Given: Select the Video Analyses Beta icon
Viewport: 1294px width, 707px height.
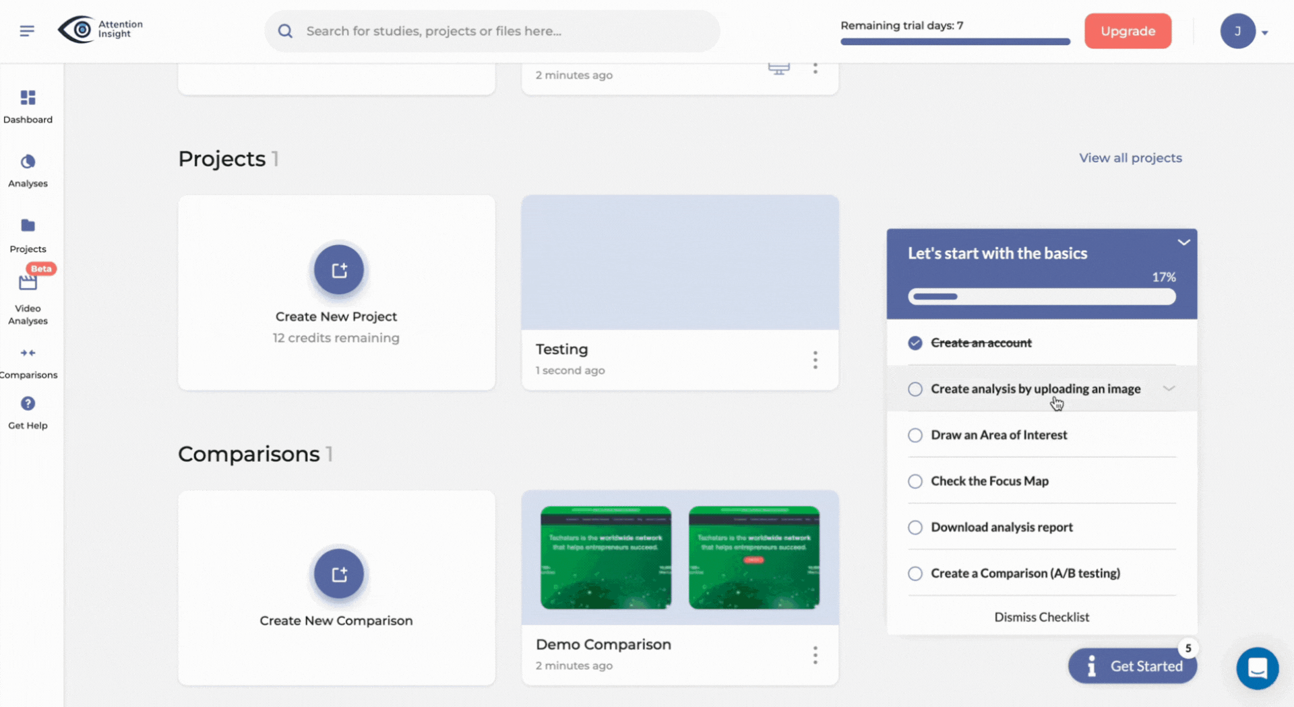Looking at the screenshot, I should [x=28, y=283].
